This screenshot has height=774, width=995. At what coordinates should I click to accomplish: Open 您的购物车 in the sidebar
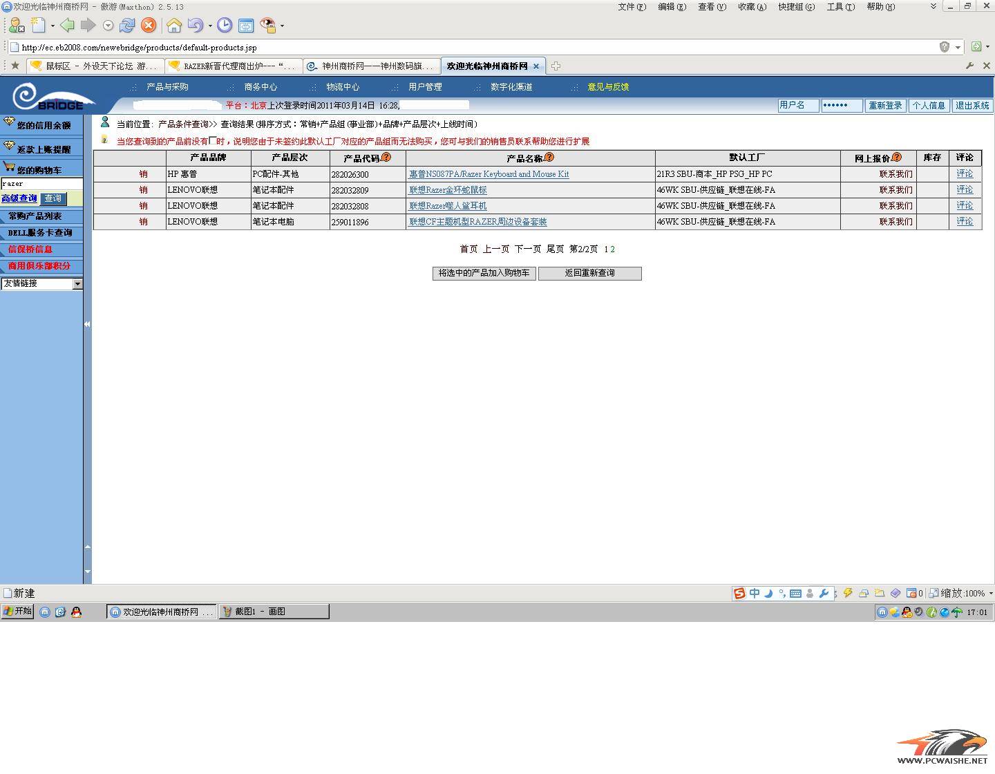39,170
